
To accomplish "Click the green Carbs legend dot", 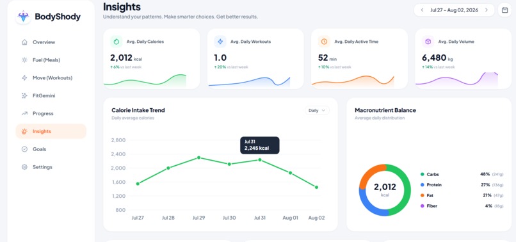I will (423, 174).
